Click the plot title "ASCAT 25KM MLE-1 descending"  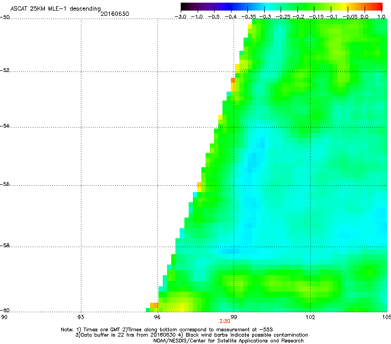click(55, 9)
